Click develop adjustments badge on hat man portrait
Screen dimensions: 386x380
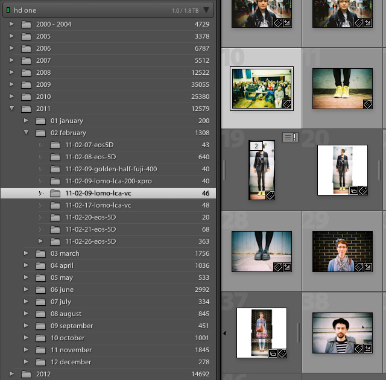[x=368, y=349]
